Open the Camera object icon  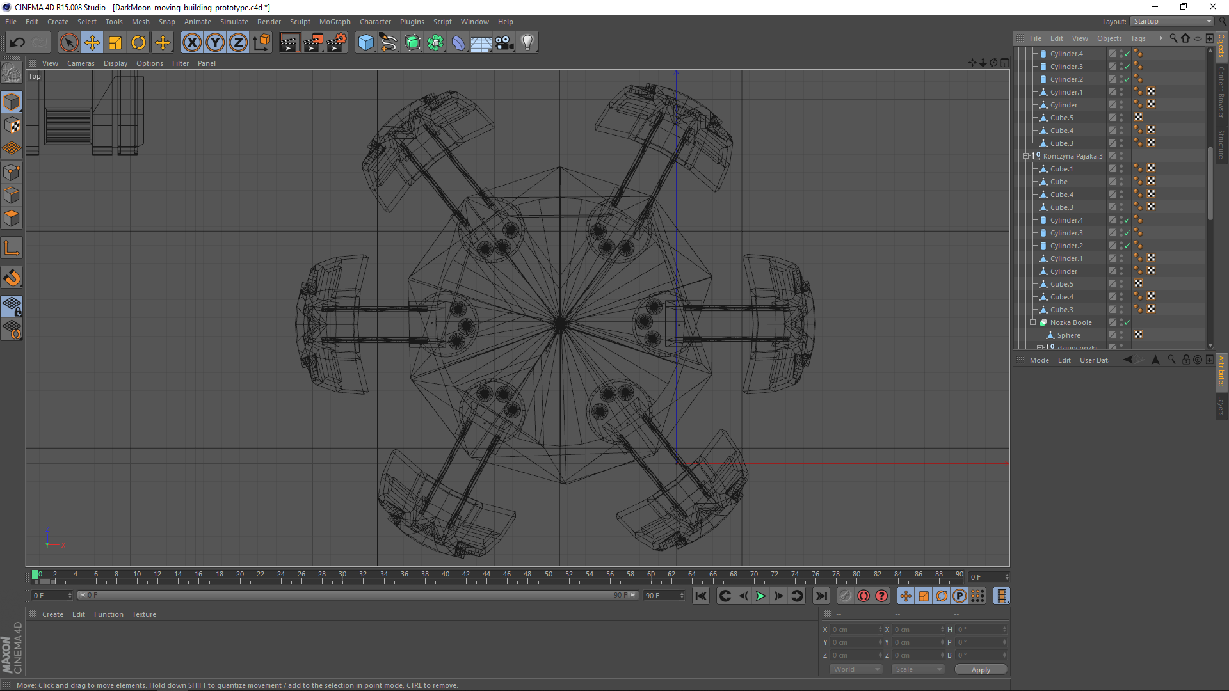(504, 43)
